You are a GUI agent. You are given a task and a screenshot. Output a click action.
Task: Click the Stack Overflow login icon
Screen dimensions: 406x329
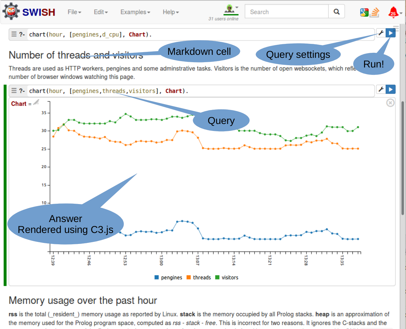(375, 12)
